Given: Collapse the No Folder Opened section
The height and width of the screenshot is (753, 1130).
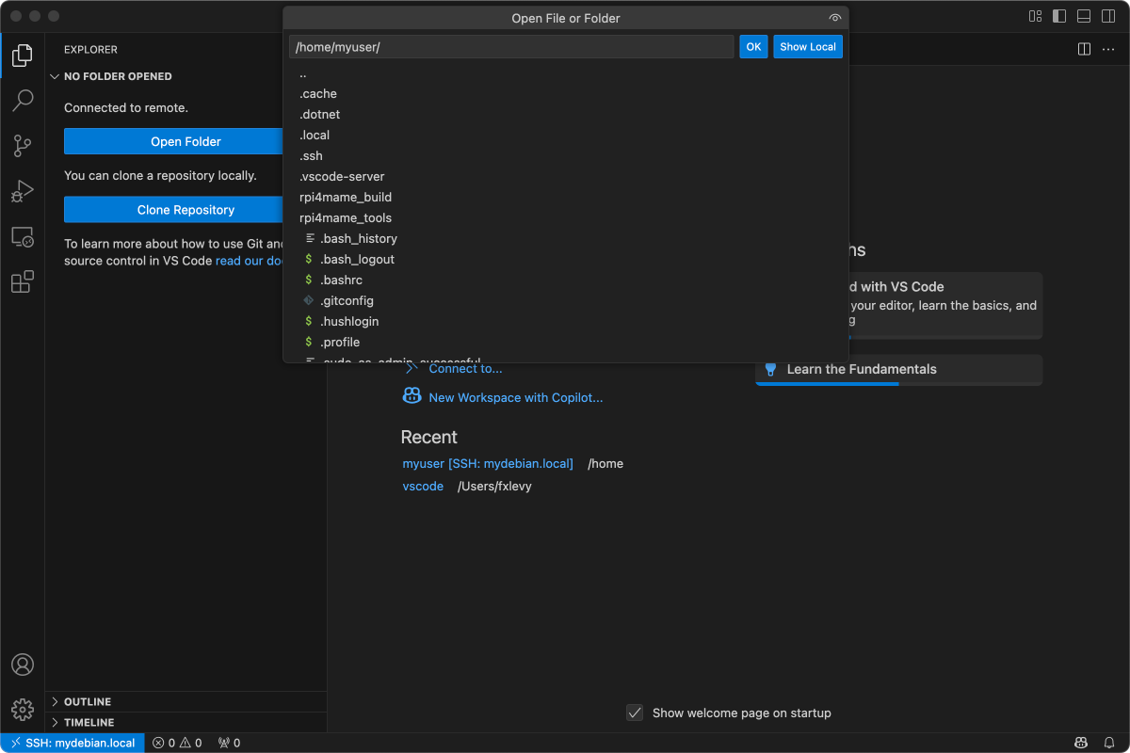Looking at the screenshot, I should pos(118,76).
